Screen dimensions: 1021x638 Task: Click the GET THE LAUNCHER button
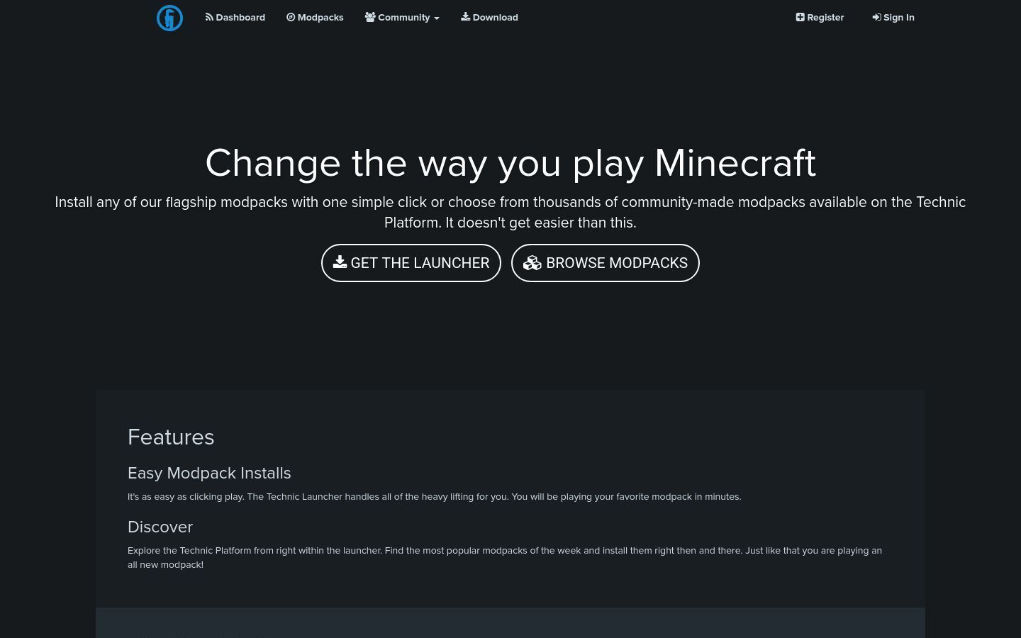(411, 263)
